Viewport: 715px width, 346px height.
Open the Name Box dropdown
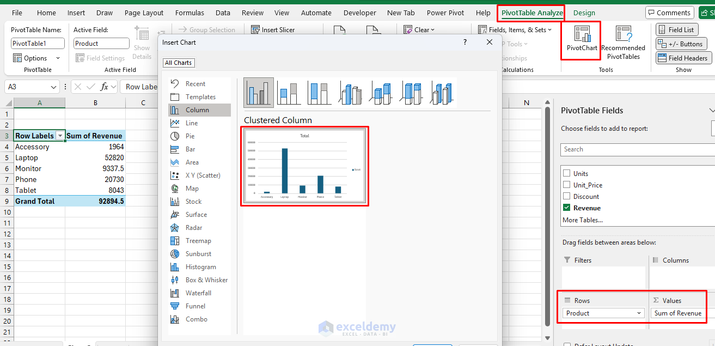[52, 86]
